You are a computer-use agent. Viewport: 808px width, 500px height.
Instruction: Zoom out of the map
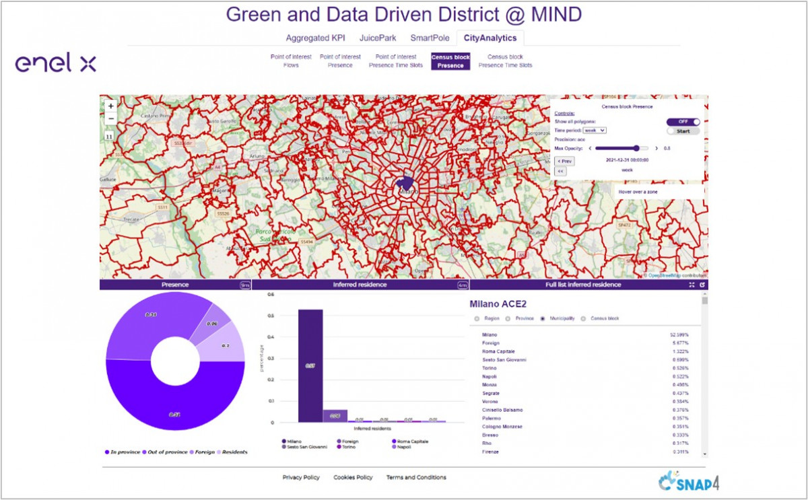click(111, 119)
